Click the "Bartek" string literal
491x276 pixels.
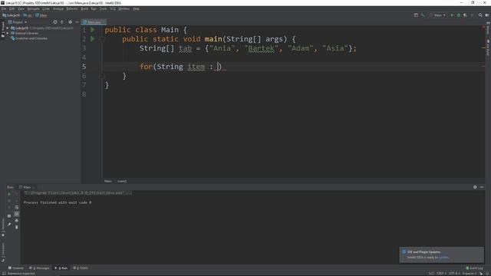tap(261, 48)
